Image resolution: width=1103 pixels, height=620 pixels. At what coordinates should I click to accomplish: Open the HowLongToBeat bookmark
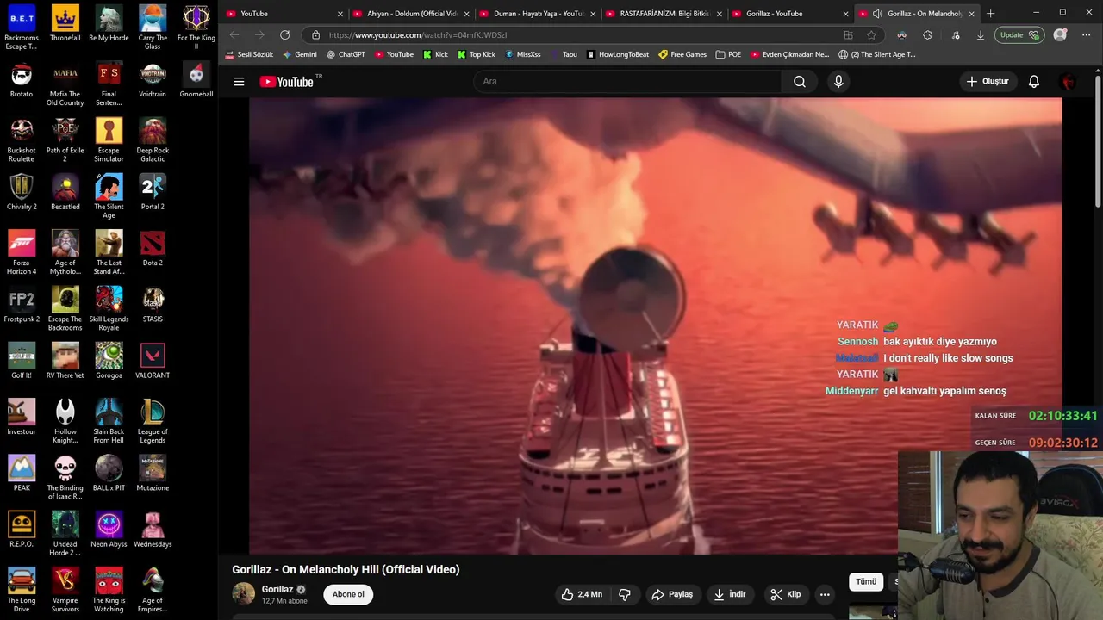tap(618, 54)
